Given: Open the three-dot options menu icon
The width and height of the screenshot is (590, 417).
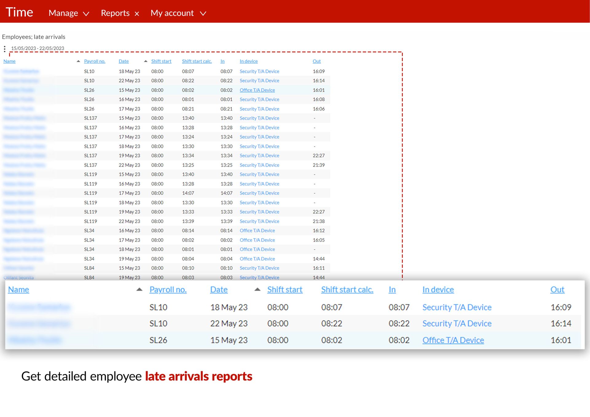Looking at the screenshot, I should tap(5, 49).
